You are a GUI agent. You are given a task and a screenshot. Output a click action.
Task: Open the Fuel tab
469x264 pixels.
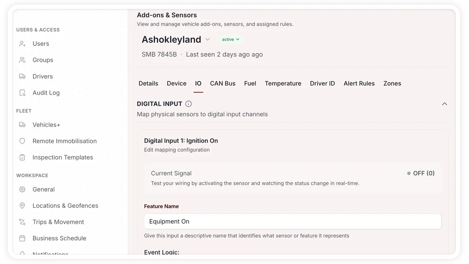[x=250, y=83]
